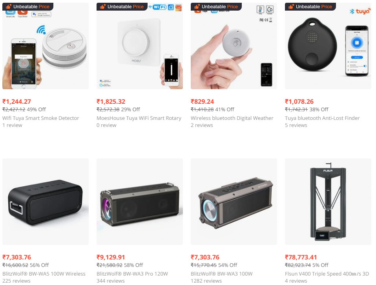View 225 reviews for BlitzWolf BW-WA5
376x285 pixels.
pyautogui.click(x=16, y=281)
